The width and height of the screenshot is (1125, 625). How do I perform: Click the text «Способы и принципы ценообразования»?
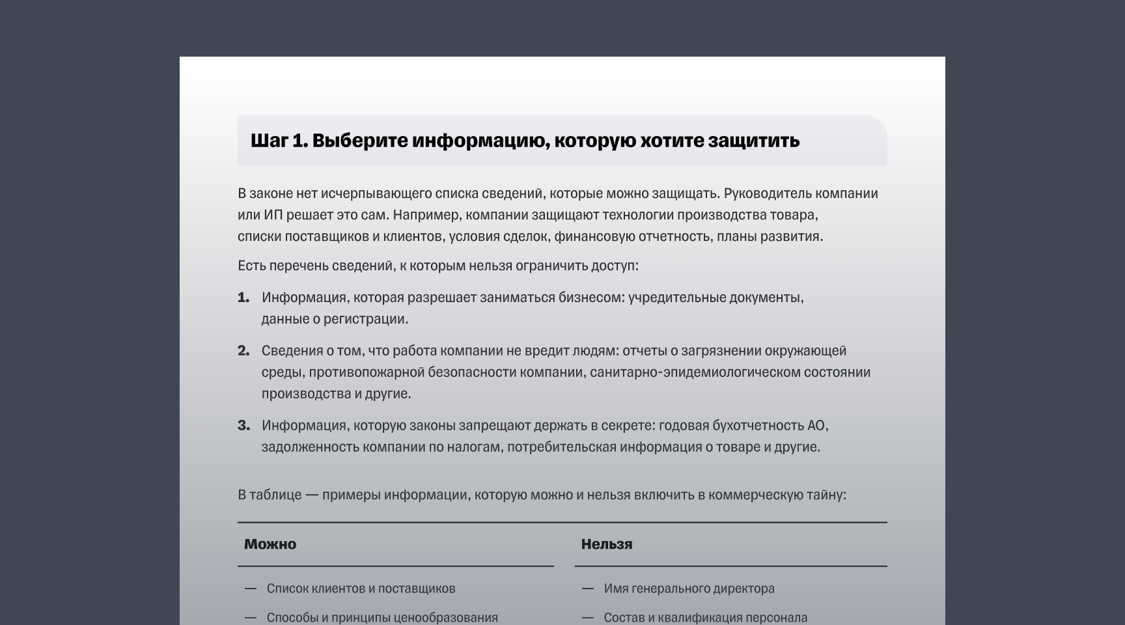tap(382, 616)
